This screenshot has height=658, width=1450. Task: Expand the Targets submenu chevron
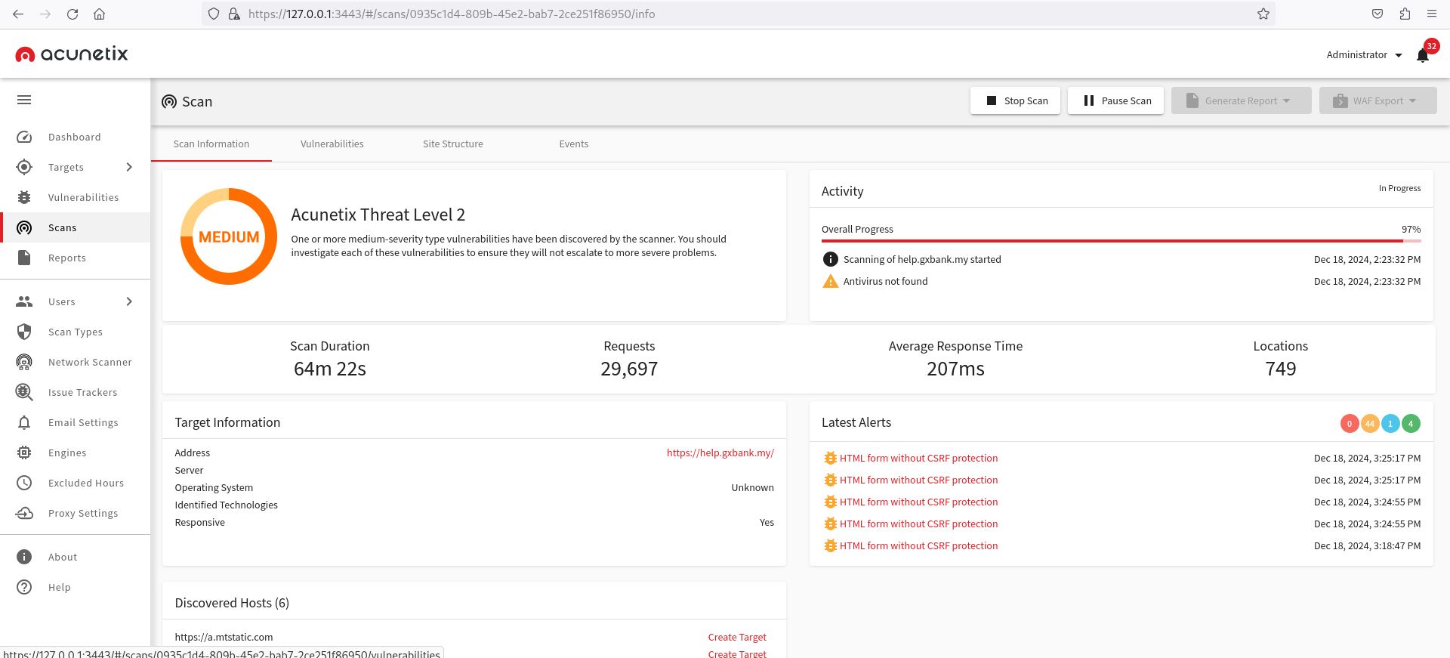tap(129, 167)
